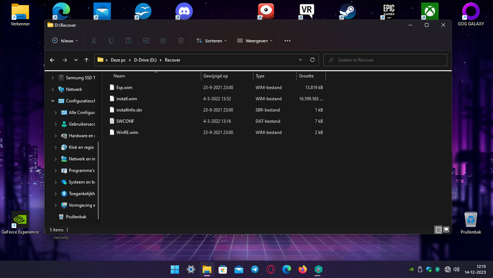Open the Discord desktop shortcut
Viewport: 493px width, 278px height.
pyautogui.click(x=184, y=11)
